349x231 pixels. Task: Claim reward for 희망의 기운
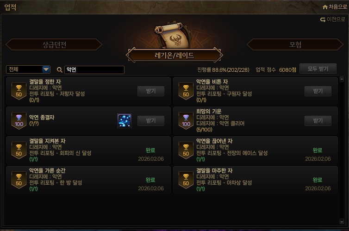click(x=318, y=121)
